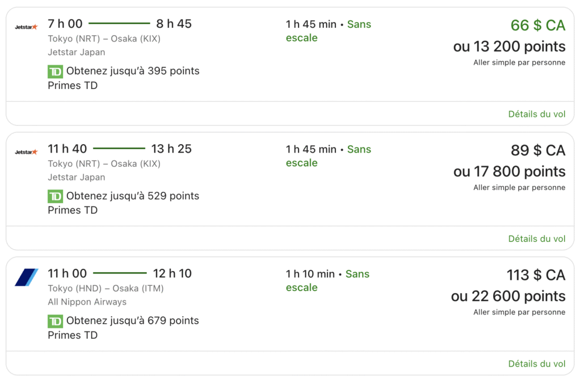Expand Détails du vol for the 113 $ CA flight
The height and width of the screenshot is (383, 581).
pos(537,364)
